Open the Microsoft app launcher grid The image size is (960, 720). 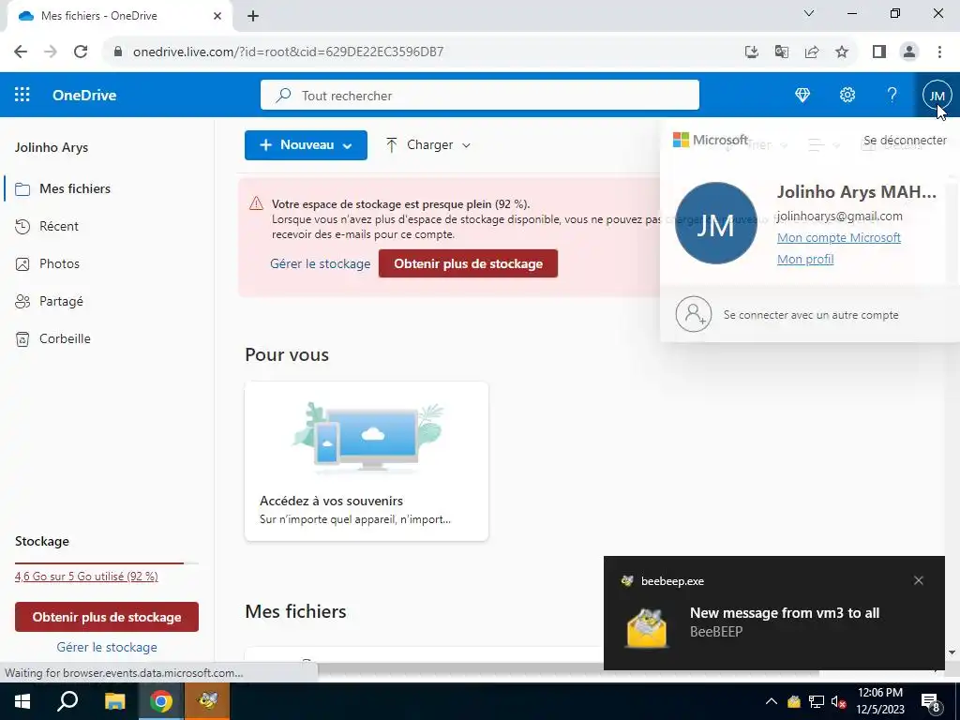pos(22,95)
